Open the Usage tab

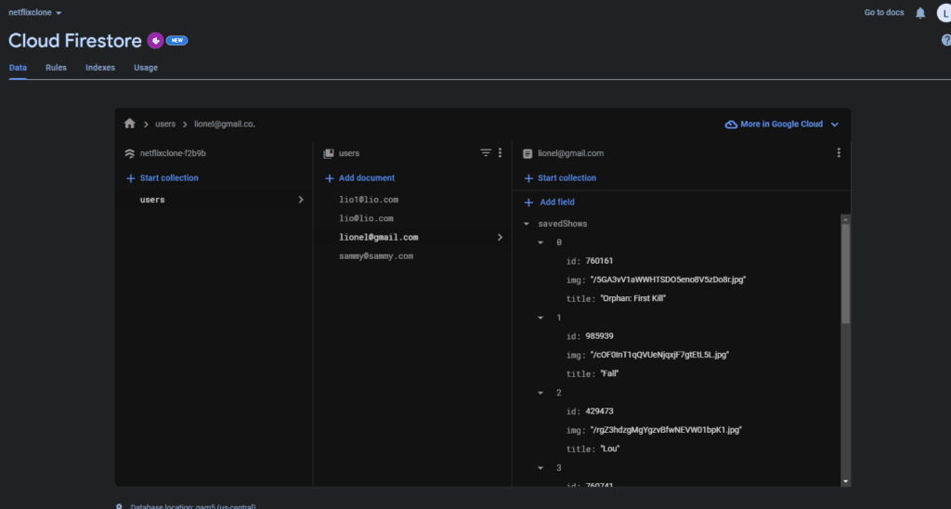pos(146,68)
